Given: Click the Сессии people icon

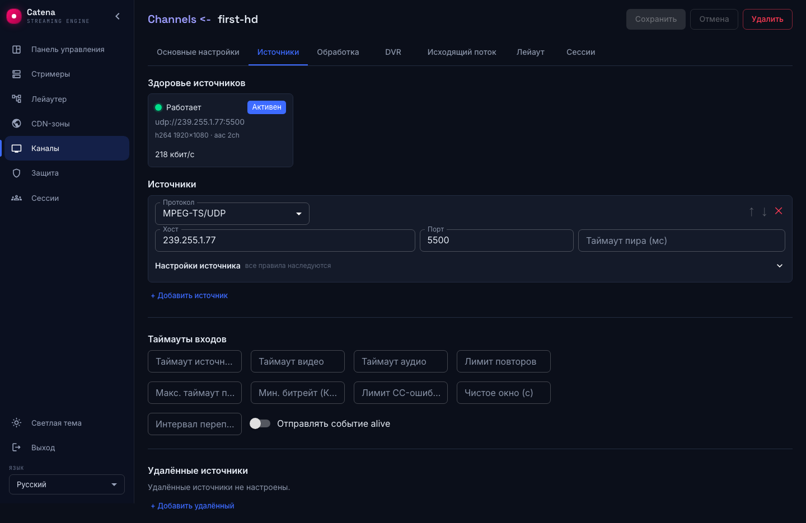Looking at the screenshot, I should click(x=17, y=198).
